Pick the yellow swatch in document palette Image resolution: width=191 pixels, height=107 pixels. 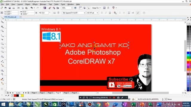point(22,96)
